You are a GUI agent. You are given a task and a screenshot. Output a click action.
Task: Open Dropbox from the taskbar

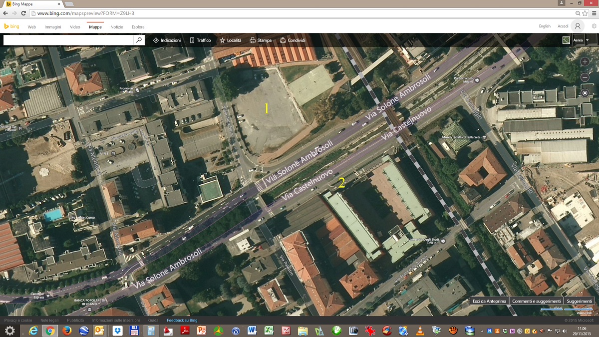[x=117, y=331]
